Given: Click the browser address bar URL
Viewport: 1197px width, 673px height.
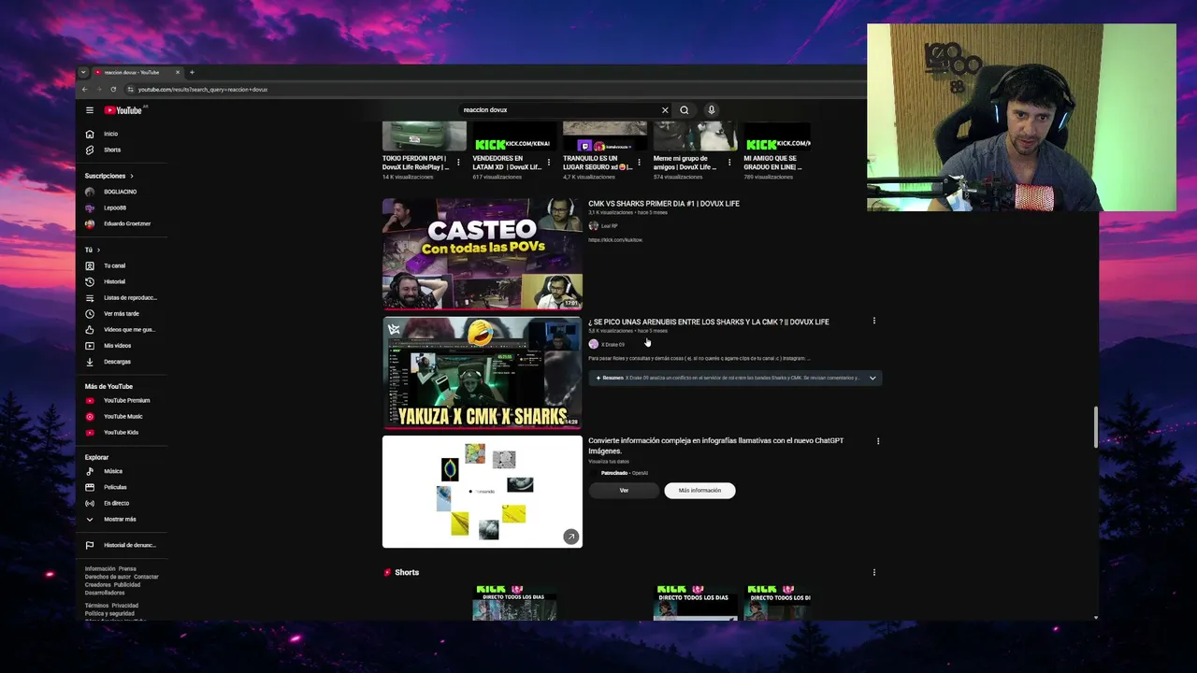Looking at the screenshot, I should pyautogui.click(x=203, y=90).
